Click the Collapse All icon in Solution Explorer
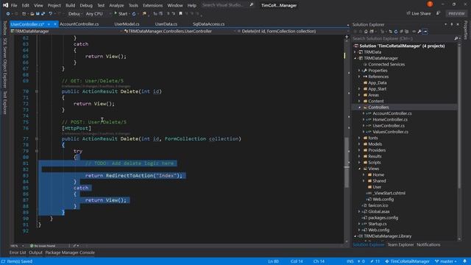Viewport: 471px width, 265px height. [x=401, y=32]
